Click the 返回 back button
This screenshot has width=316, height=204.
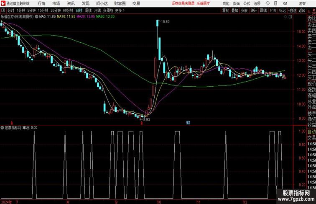(302, 10)
